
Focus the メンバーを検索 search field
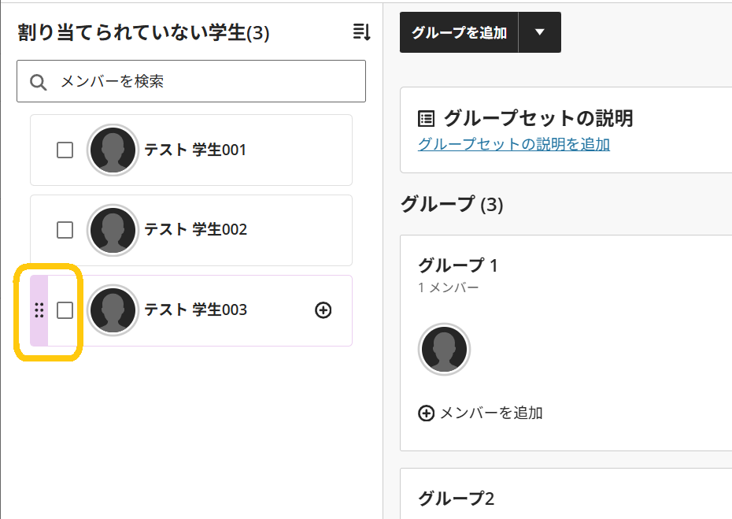click(x=191, y=81)
